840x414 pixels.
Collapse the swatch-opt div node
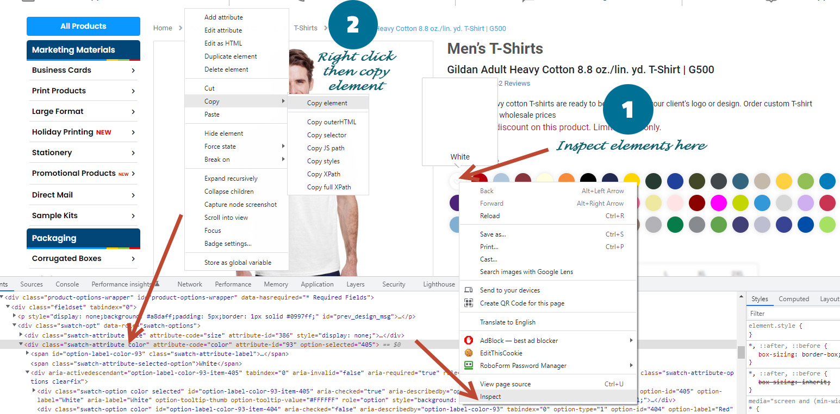[x=15, y=326]
